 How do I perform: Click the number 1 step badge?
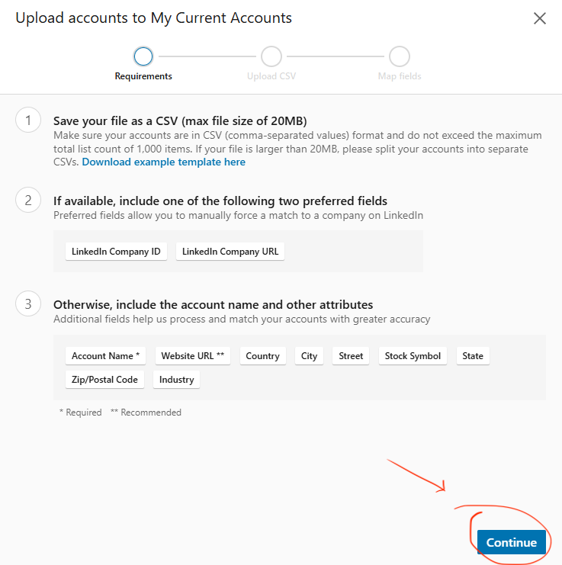point(28,120)
